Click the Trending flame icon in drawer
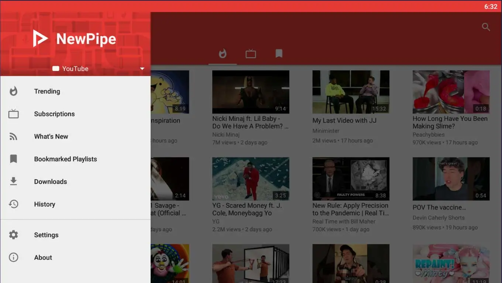This screenshot has height=283, width=502. [x=14, y=91]
